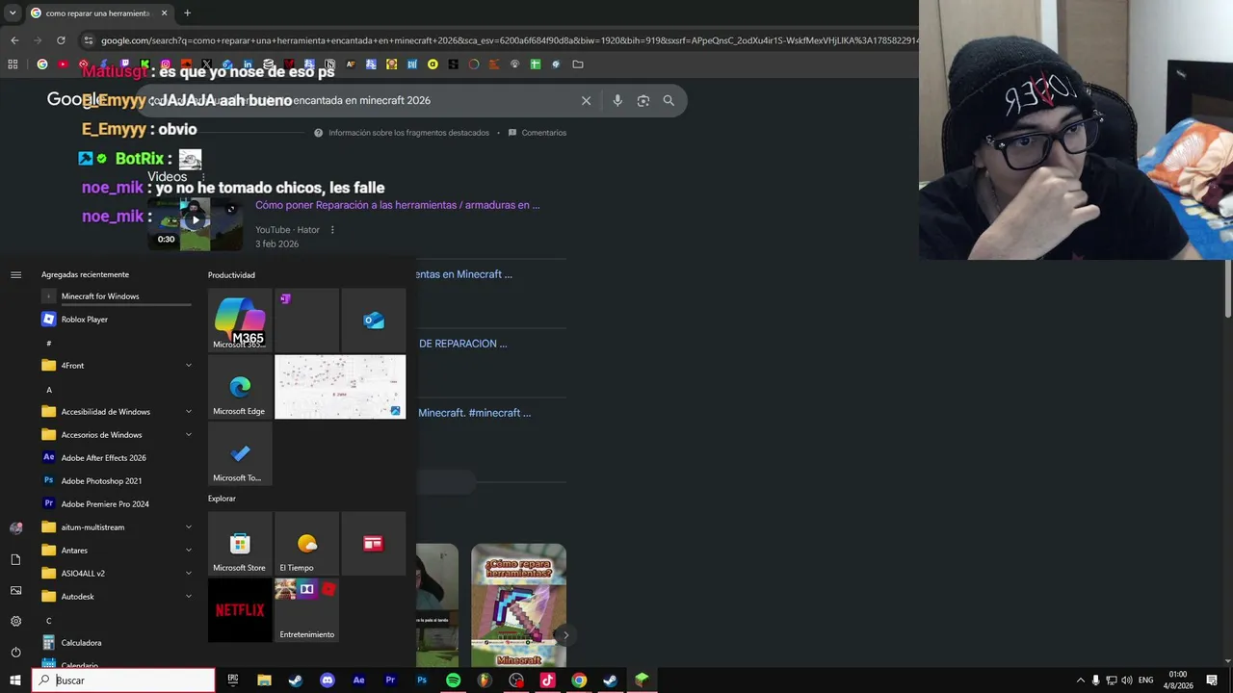This screenshot has width=1233, height=693.
Task: Open TikTok from the taskbar
Action: click(547, 680)
